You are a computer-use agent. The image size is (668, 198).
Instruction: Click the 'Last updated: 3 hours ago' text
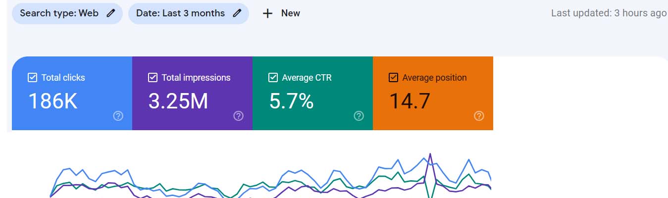tap(609, 13)
